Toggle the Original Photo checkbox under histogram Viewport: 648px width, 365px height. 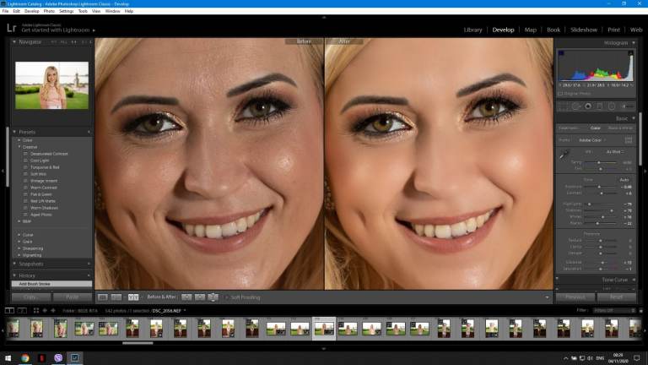(561, 92)
